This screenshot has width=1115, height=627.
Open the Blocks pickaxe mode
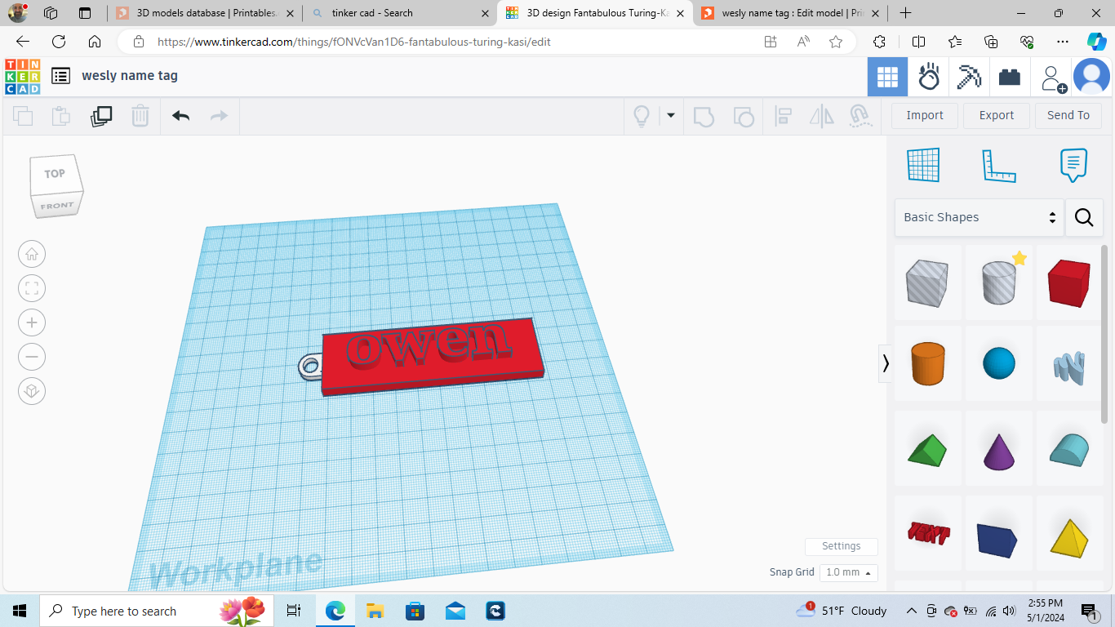(x=970, y=78)
